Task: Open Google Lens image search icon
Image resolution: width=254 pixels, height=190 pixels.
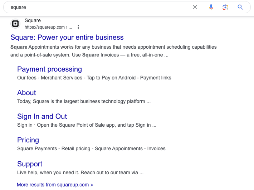Action: click(x=225, y=7)
